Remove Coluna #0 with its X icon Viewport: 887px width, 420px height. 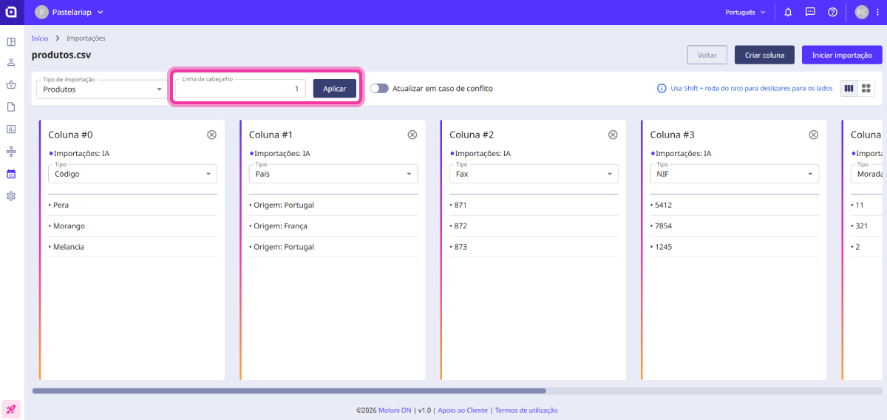(211, 135)
